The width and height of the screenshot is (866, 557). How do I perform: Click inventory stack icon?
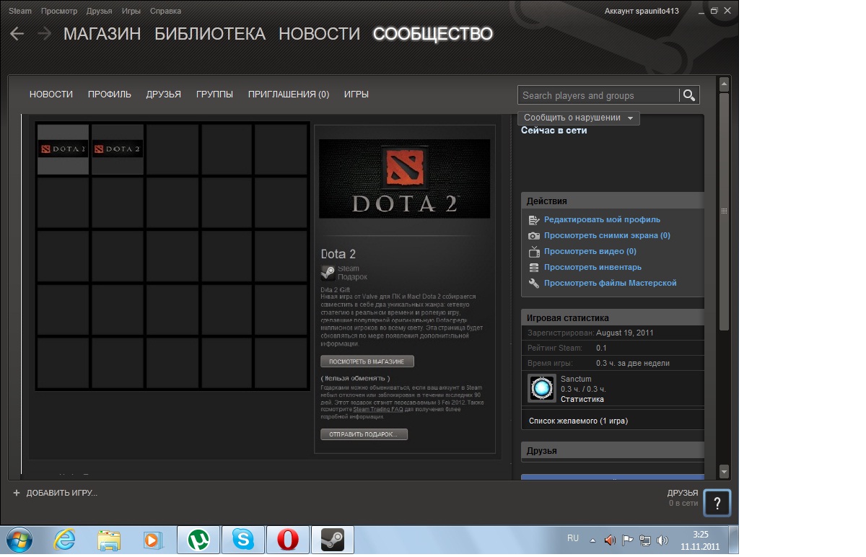coord(534,268)
